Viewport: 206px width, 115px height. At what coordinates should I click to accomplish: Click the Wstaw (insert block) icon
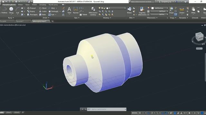click(x=129, y=10)
